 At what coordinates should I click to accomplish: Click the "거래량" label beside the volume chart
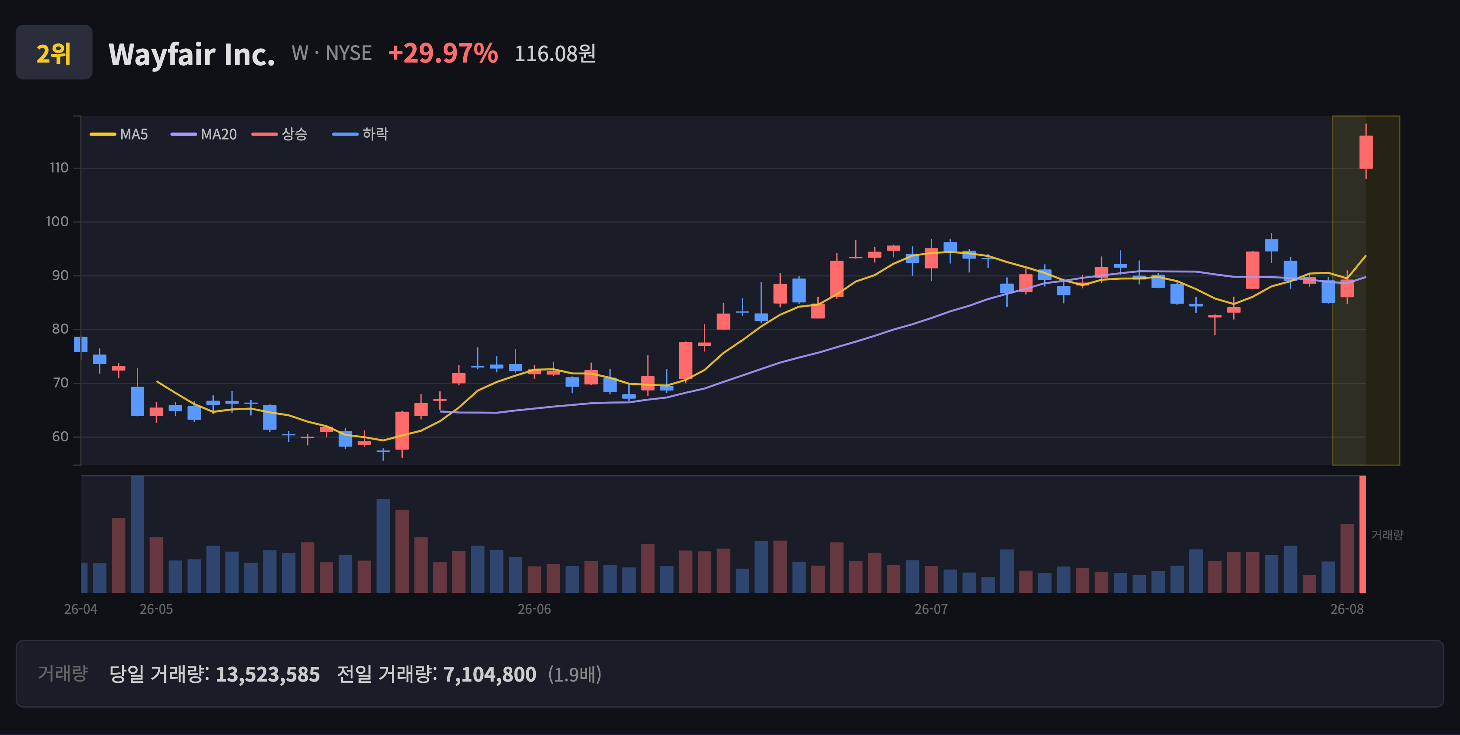tap(1387, 535)
